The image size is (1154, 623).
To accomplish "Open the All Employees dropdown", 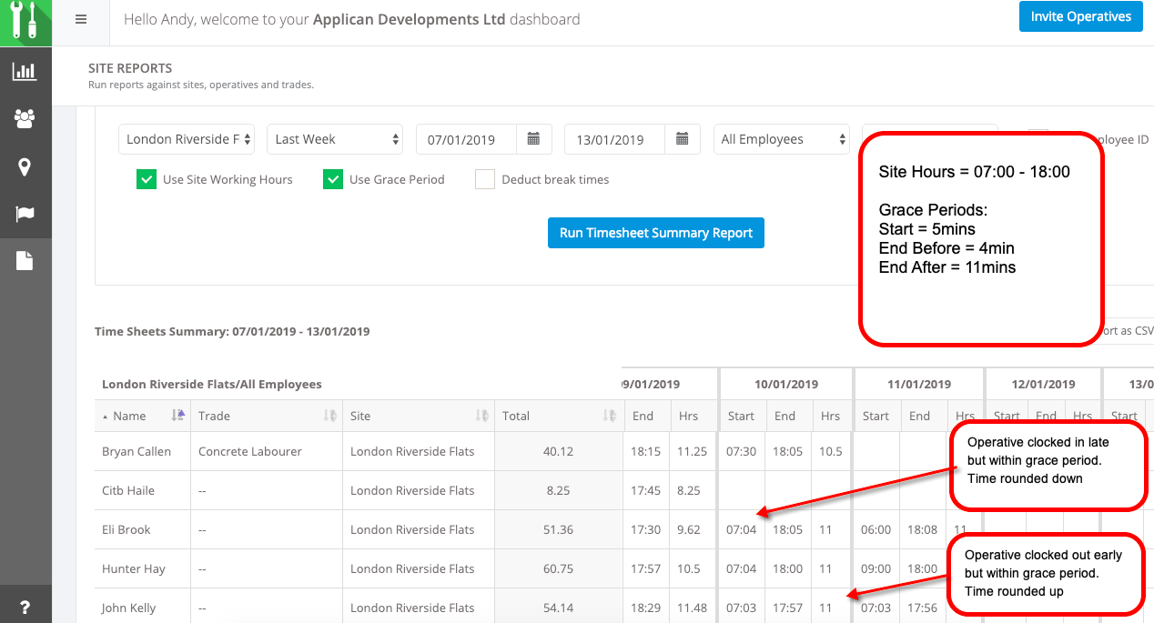I will pyautogui.click(x=781, y=139).
